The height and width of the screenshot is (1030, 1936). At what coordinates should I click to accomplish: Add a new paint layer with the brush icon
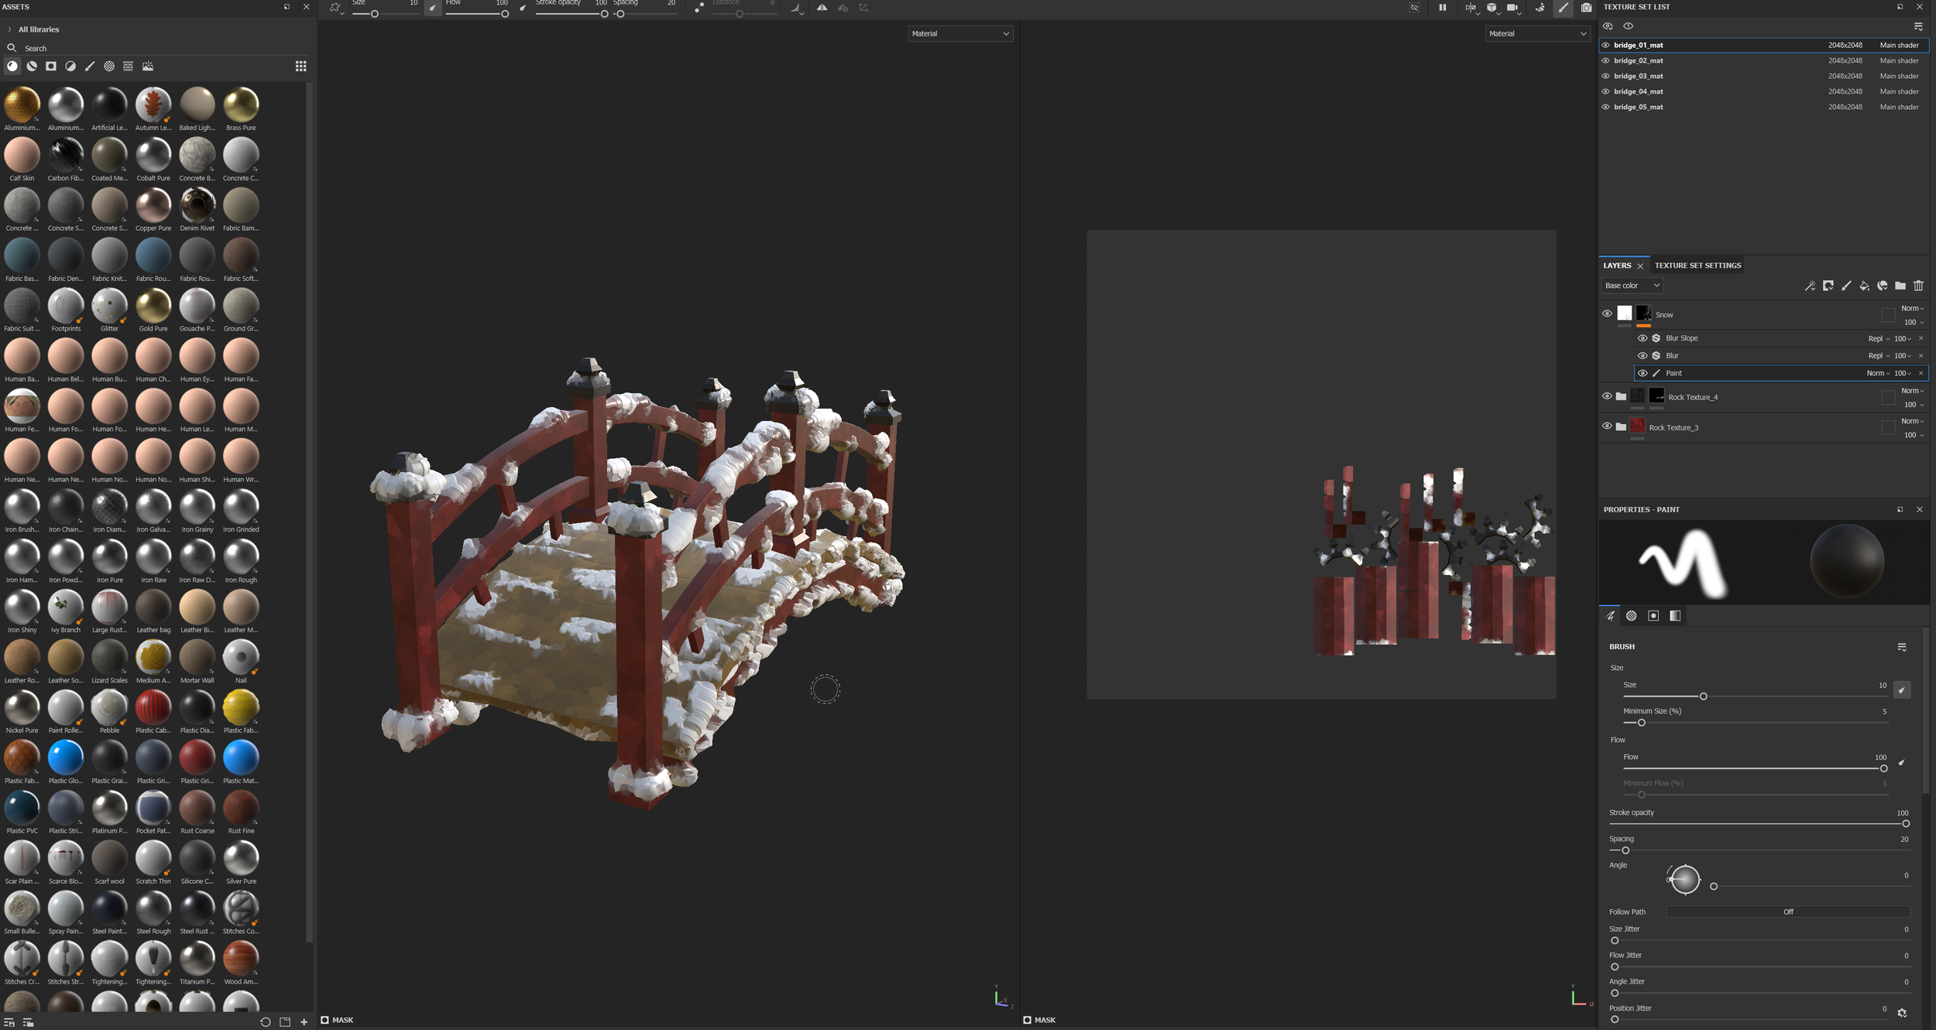coord(1845,286)
